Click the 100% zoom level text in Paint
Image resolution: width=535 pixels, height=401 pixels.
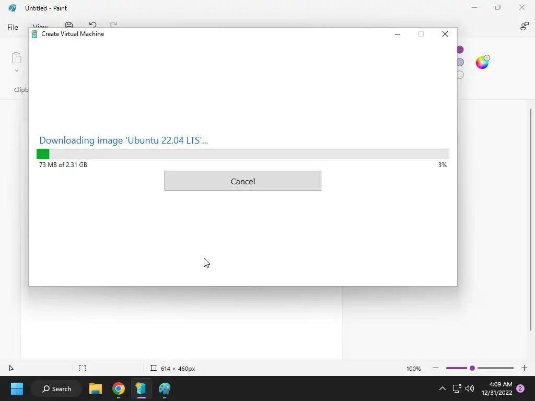[414, 369]
